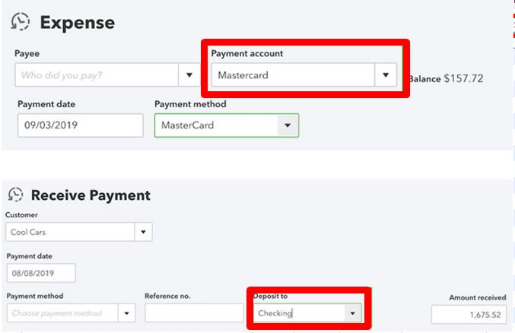Expand the MasterCard payment method arrow
The height and width of the screenshot is (333, 515).
tap(288, 125)
